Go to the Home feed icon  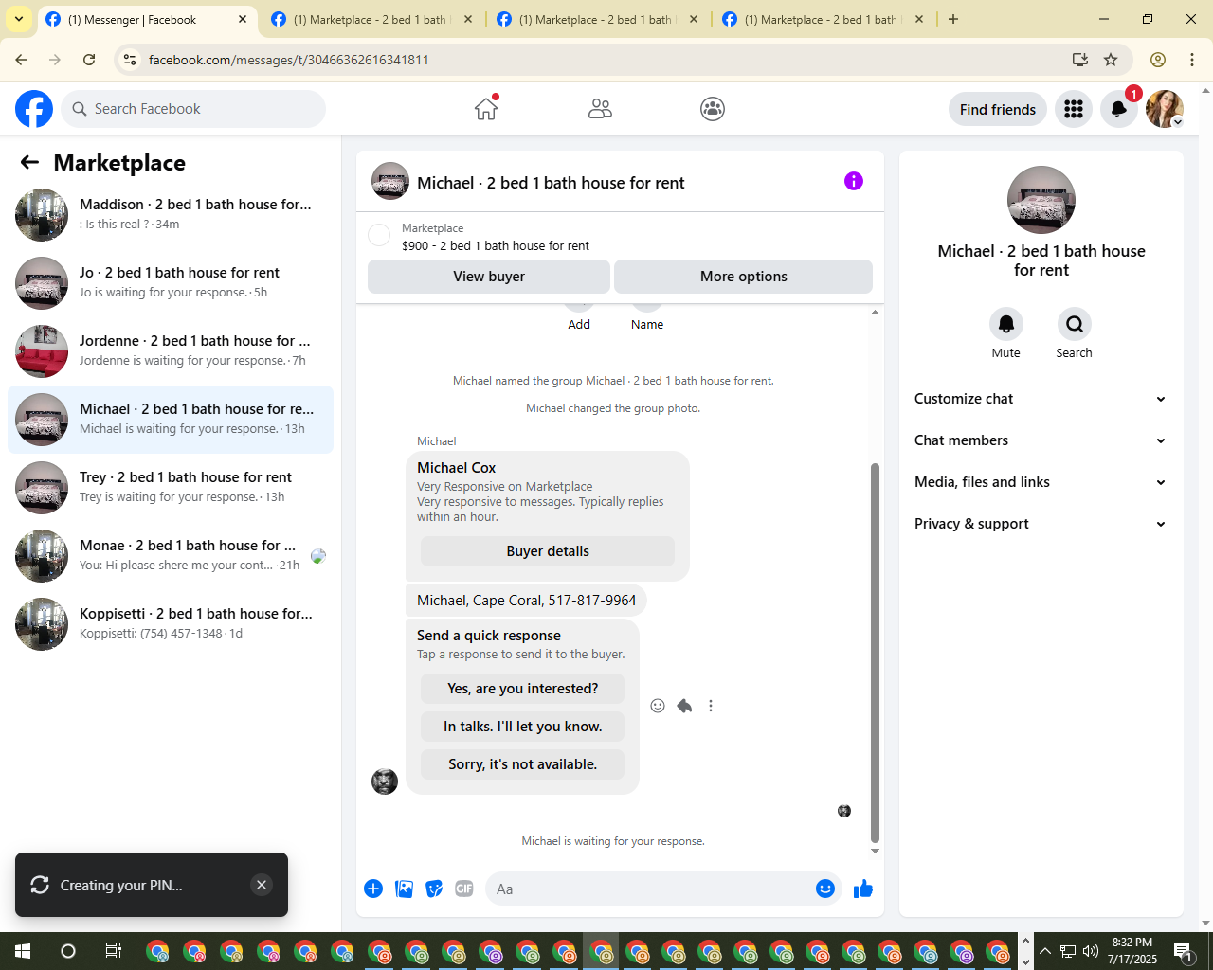tap(486, 109)
